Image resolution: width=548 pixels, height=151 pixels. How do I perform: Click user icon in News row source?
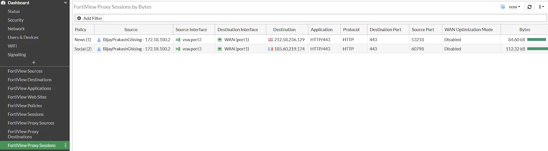pyautogui.click(x=99, y=40)
